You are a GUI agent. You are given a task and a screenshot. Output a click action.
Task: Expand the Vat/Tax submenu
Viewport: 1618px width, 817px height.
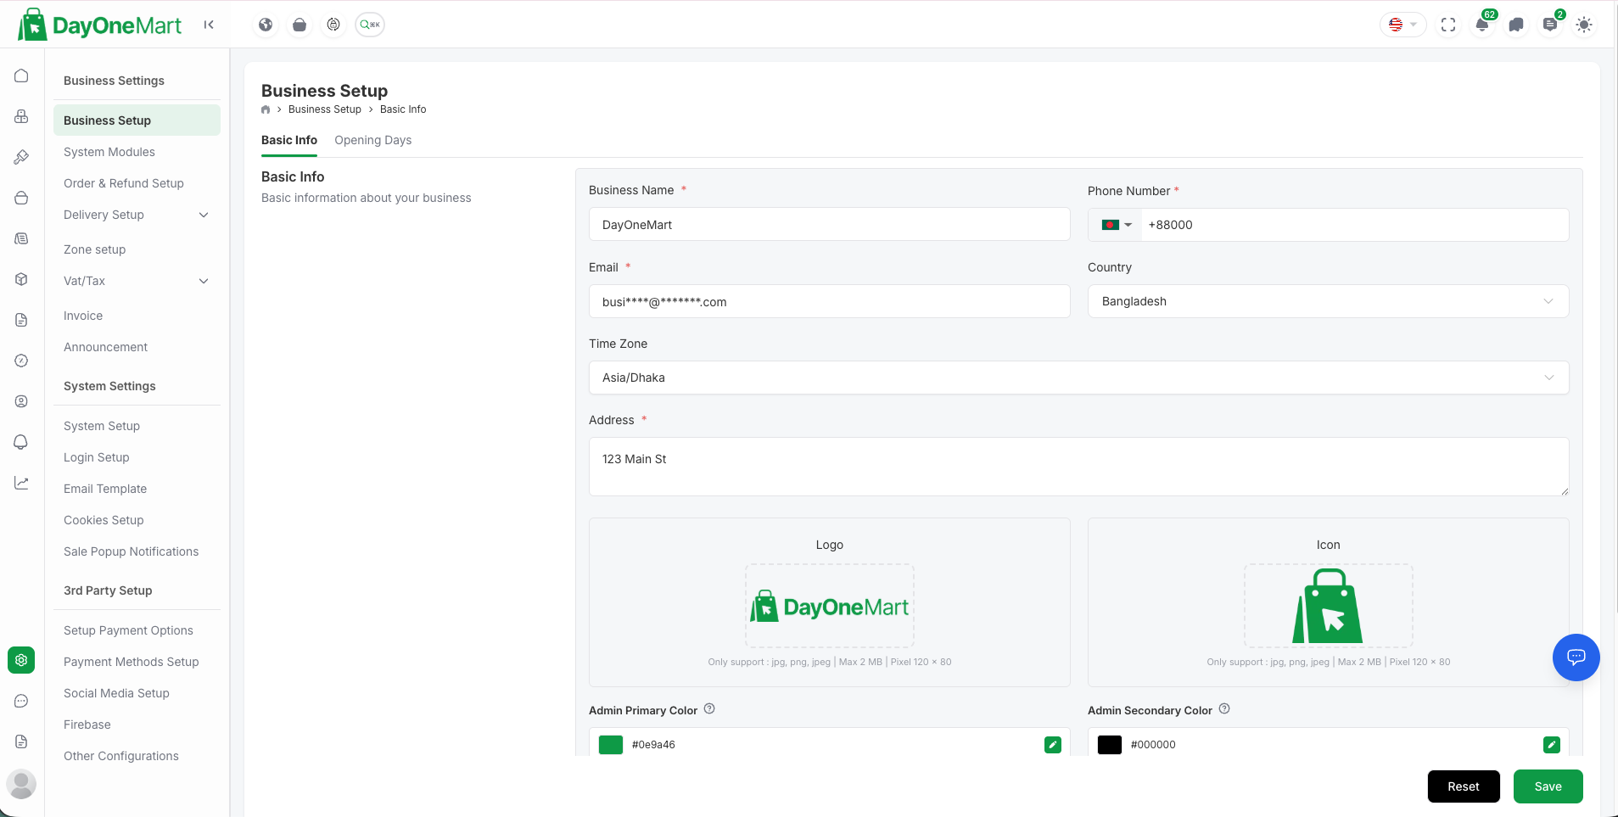[136, 281]
